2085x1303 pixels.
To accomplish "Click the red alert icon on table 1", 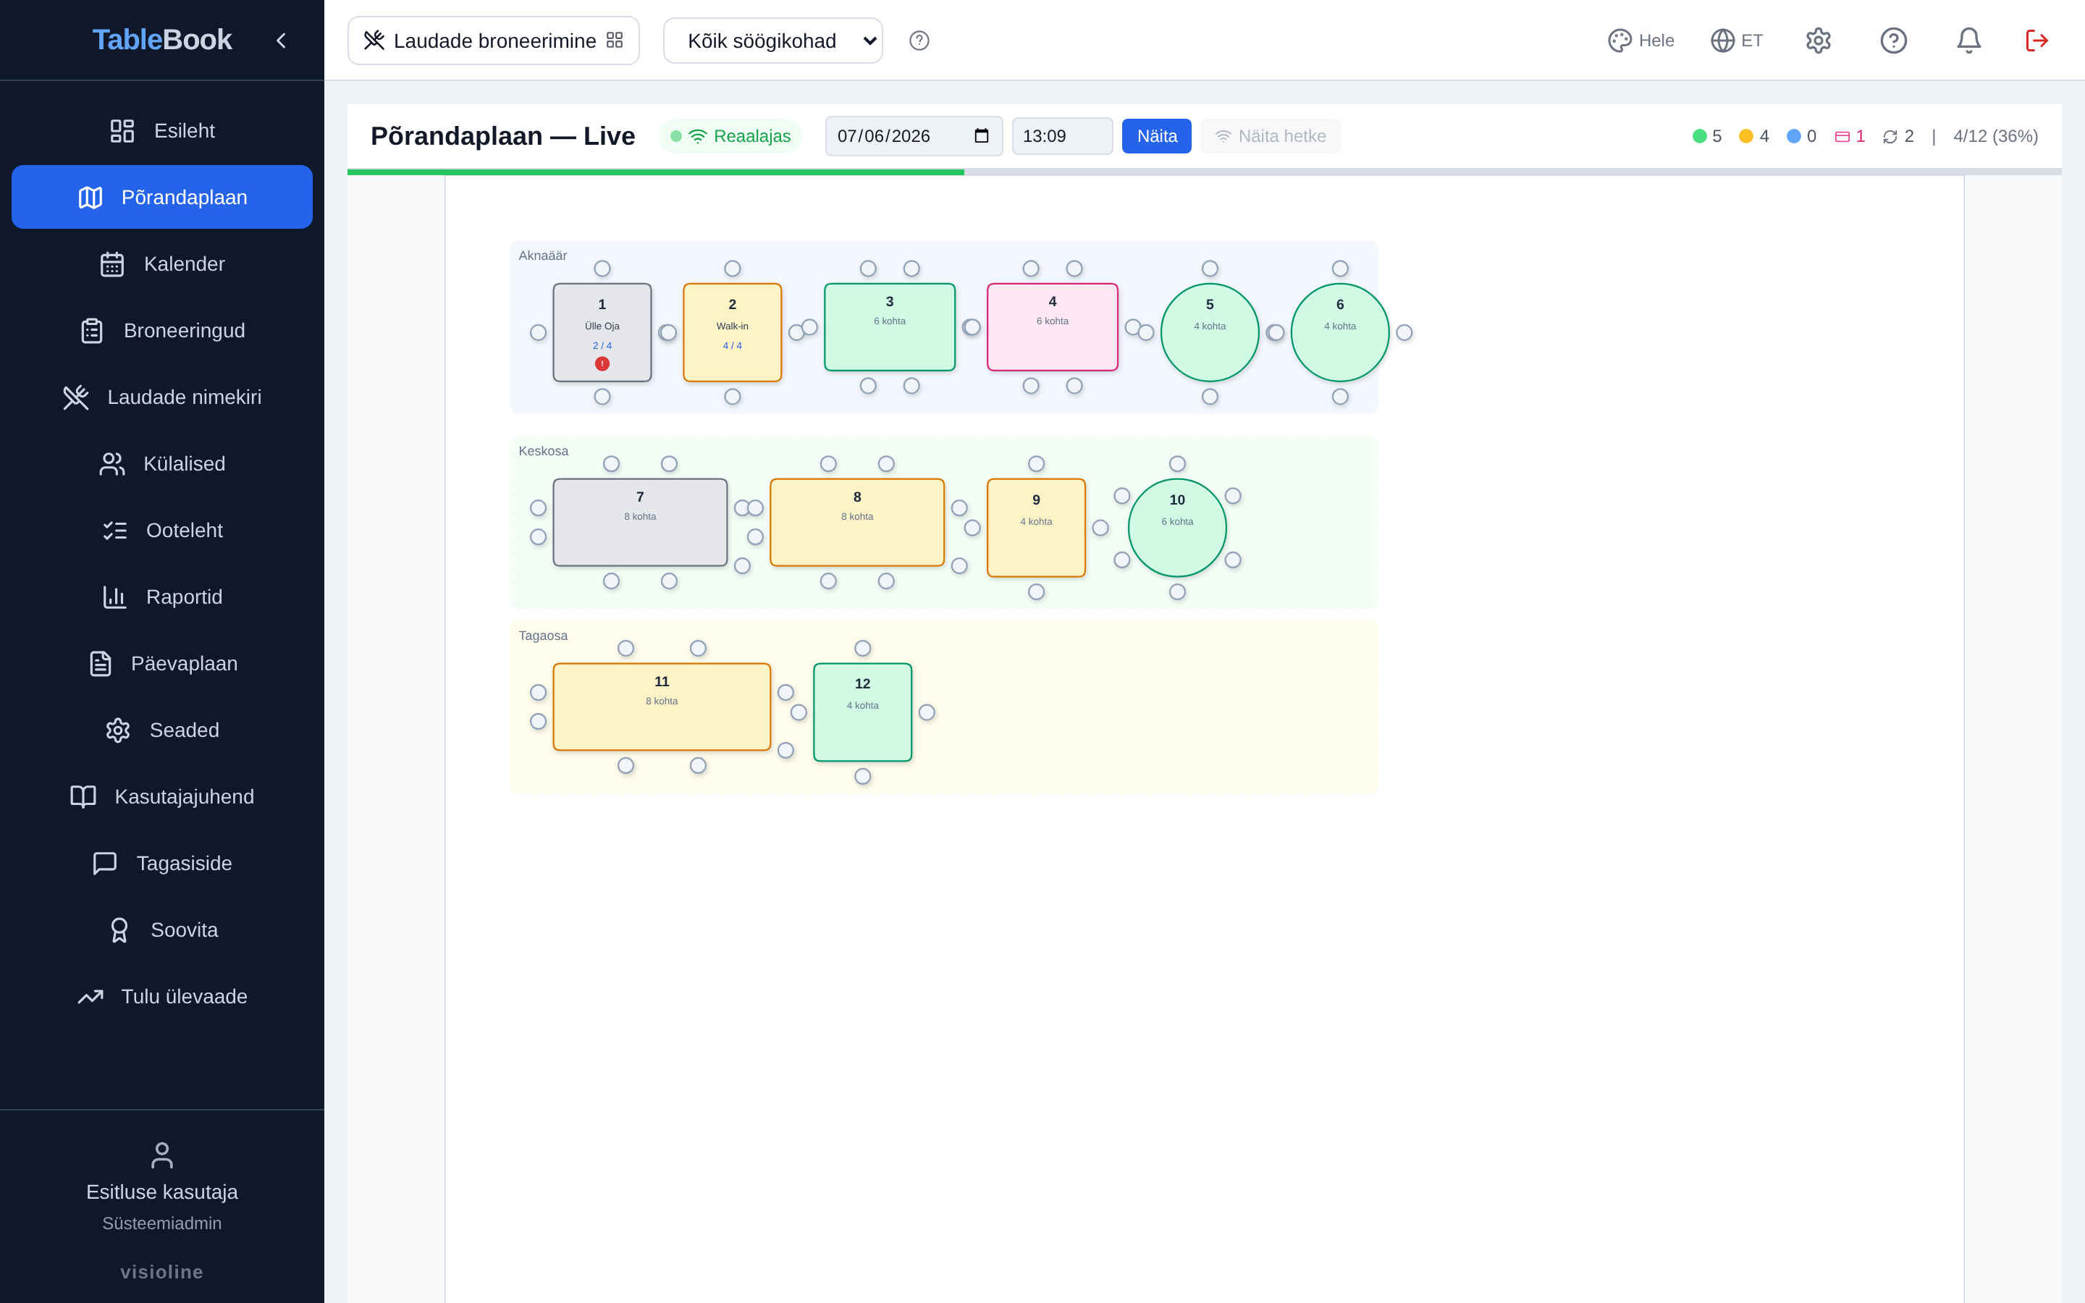I will [x=602, y=363].
